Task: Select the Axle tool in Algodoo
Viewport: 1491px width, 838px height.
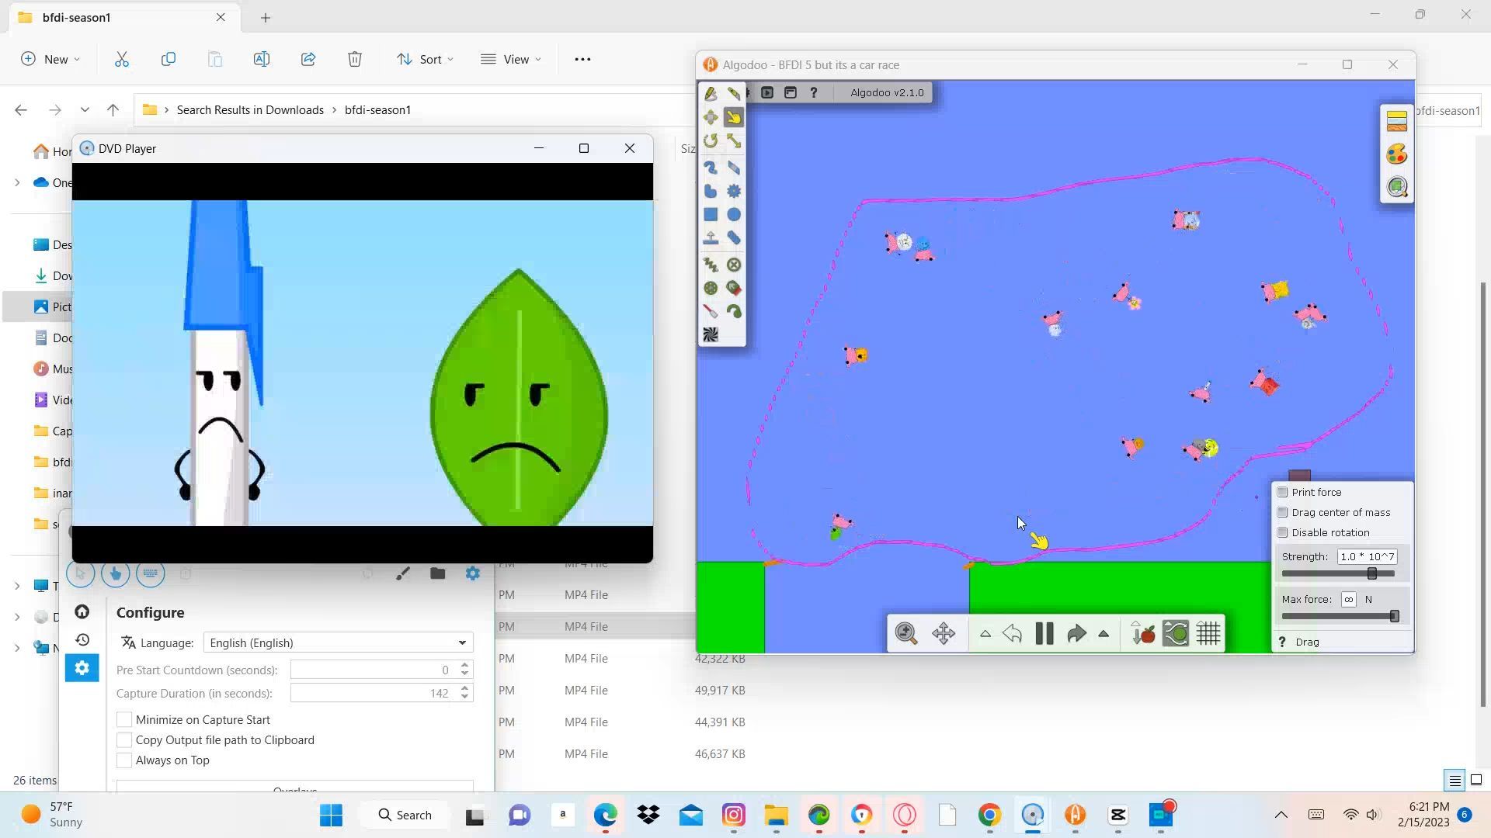Action: 711,288
